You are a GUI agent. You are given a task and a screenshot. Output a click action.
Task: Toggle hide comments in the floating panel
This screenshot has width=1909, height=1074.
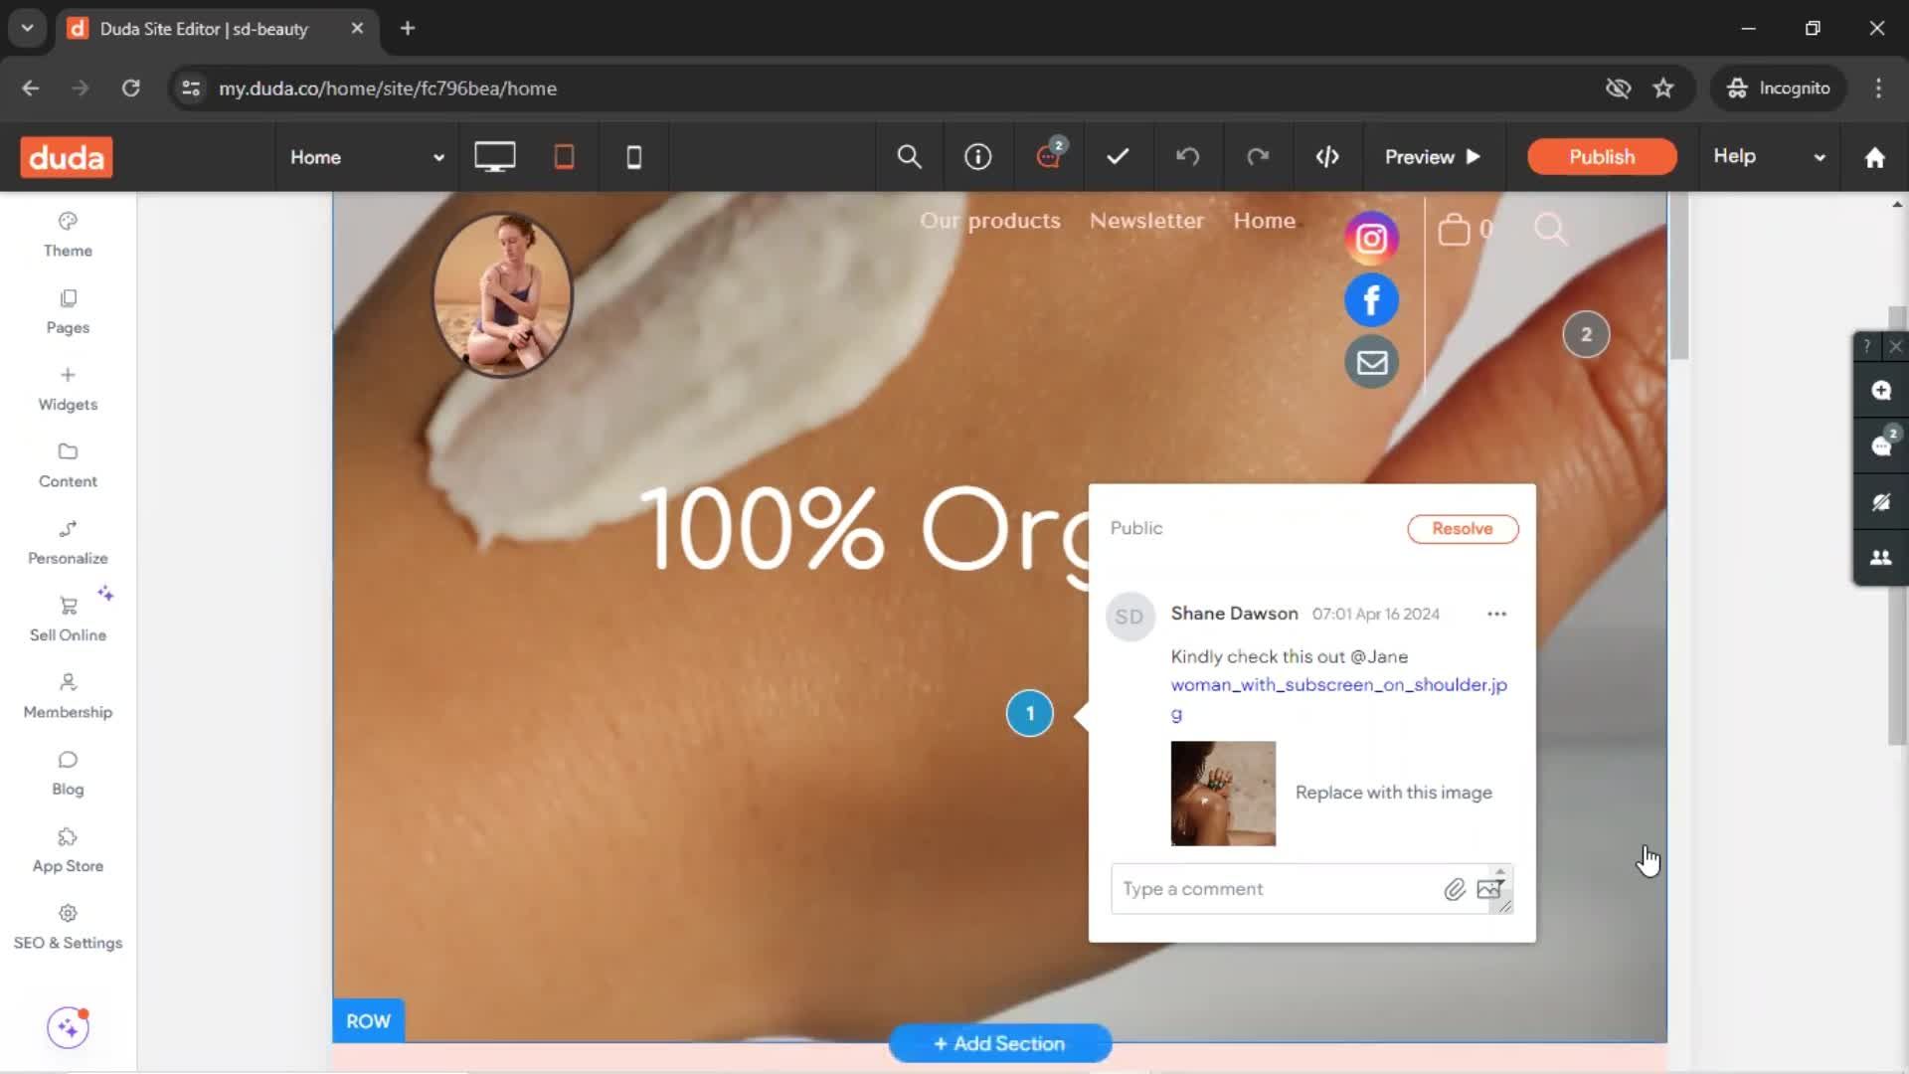(x=1880, y=502)
